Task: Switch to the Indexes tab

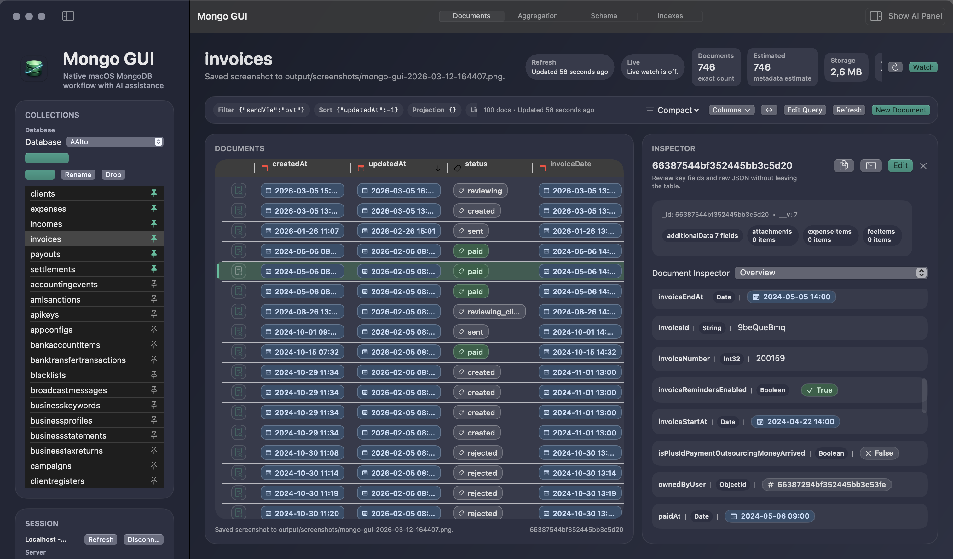Action: 670,16
